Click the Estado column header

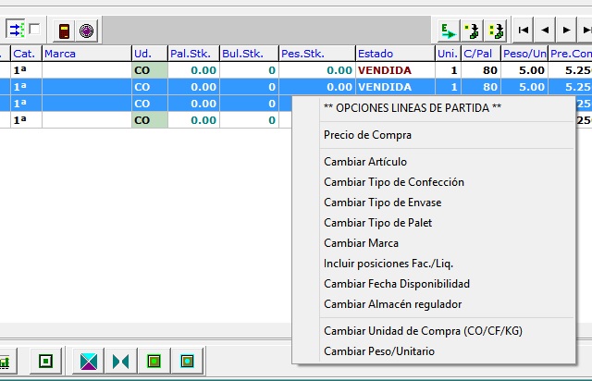click(393, 54)
